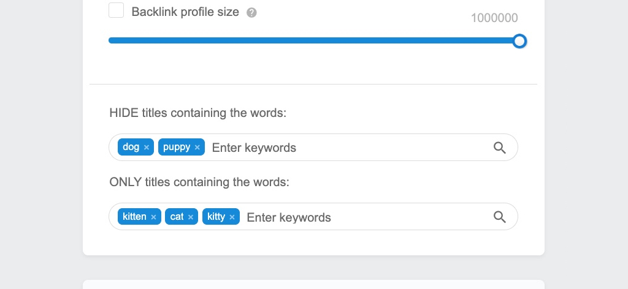Enable the Backlink profile size checkbox
Viewport: 628px width, 289px height.
[x=116, y=10]
